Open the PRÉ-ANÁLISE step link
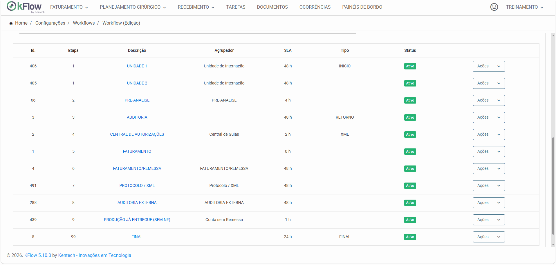556x265 pixels. [x=137, y=100]
